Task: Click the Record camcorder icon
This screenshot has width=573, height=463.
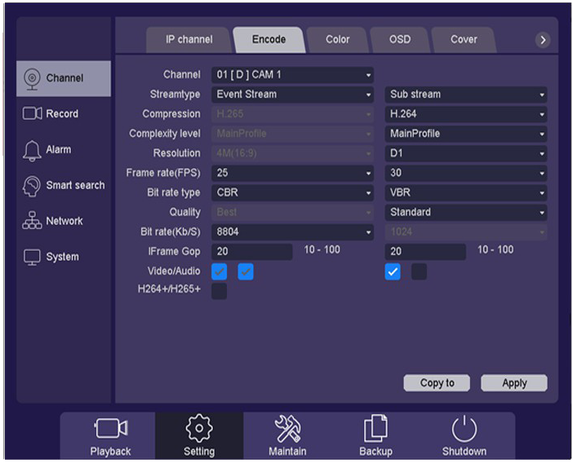Action: 32,113
